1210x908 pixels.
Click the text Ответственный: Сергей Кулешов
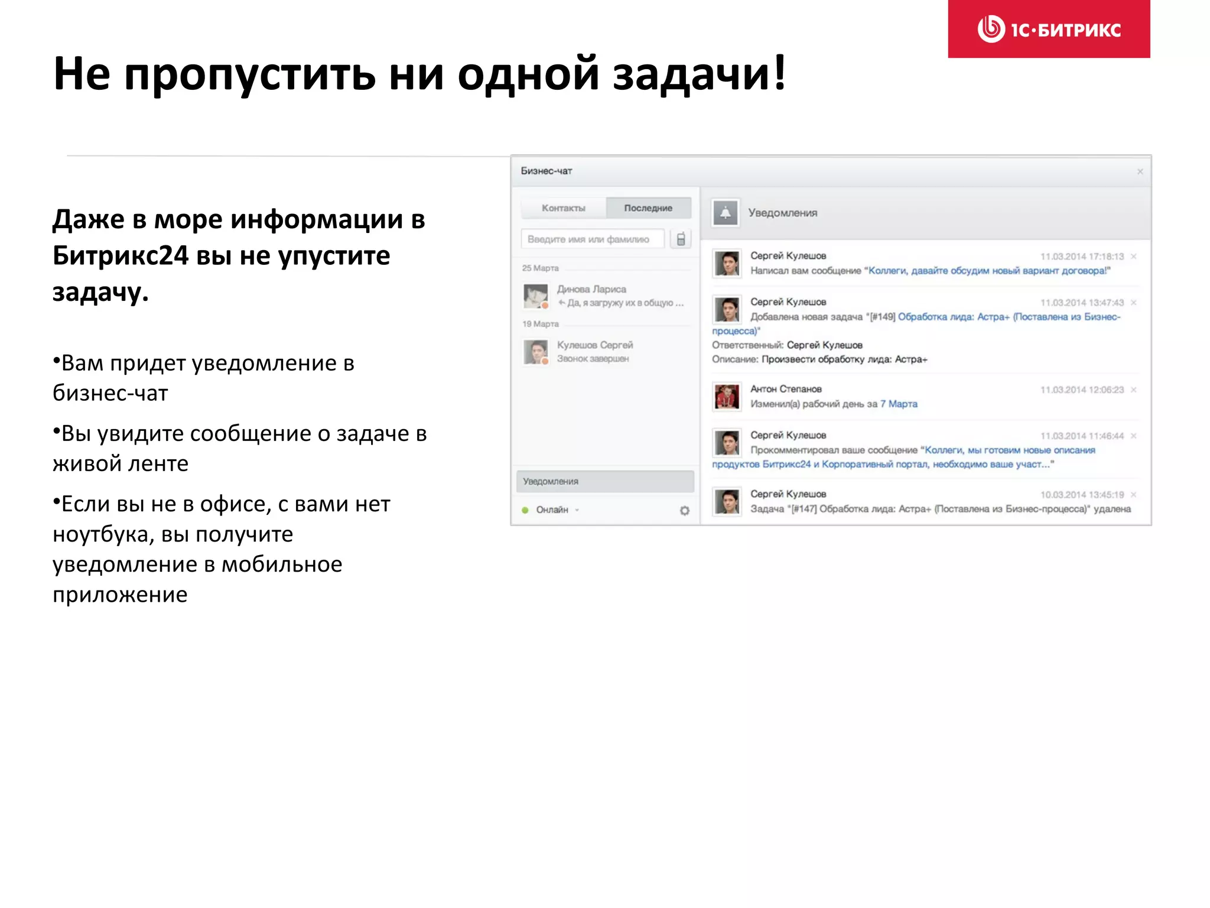pos(787,345)
